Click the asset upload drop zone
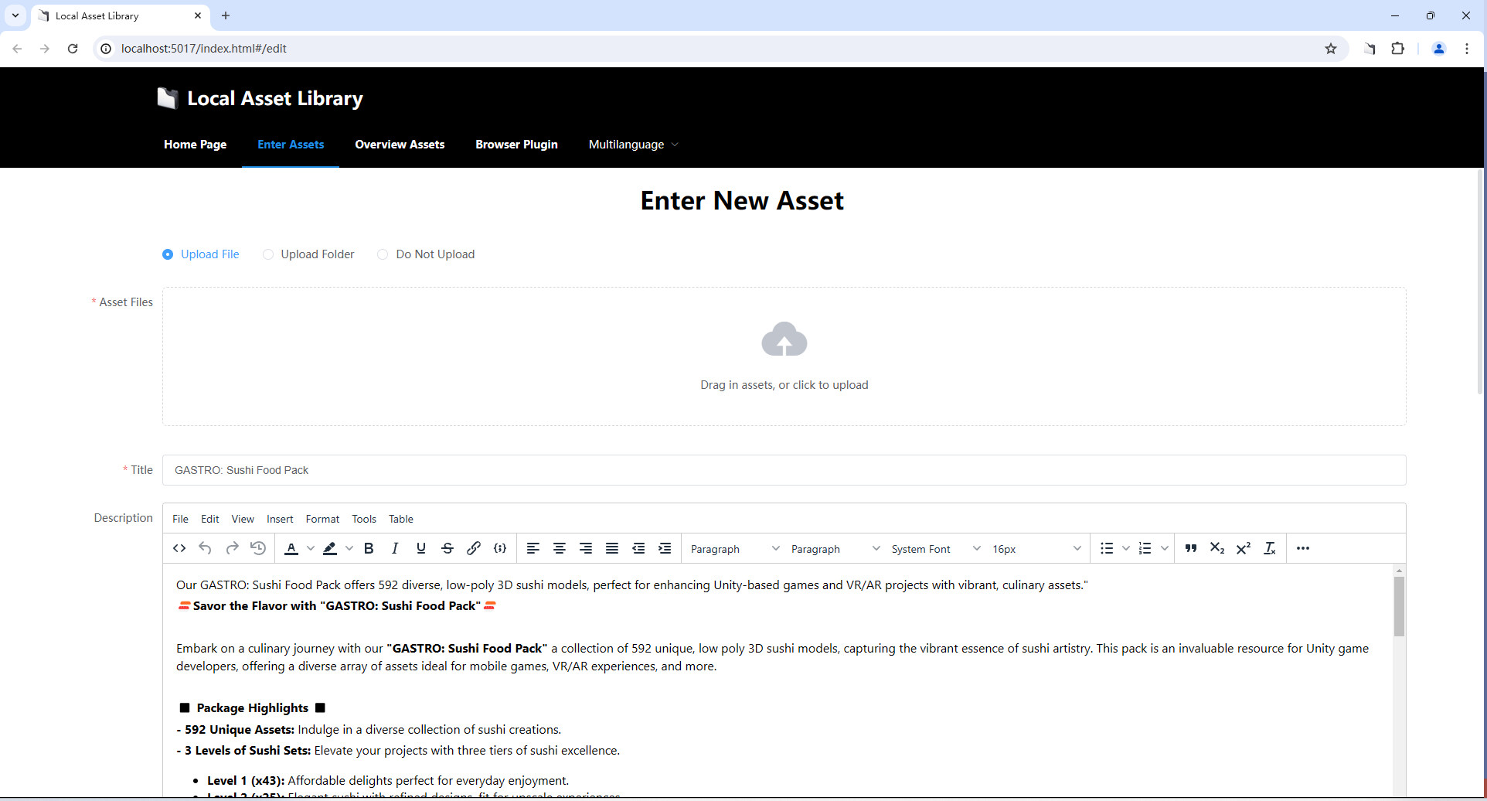The image size is (1487, 801). [x=784, y=356]
